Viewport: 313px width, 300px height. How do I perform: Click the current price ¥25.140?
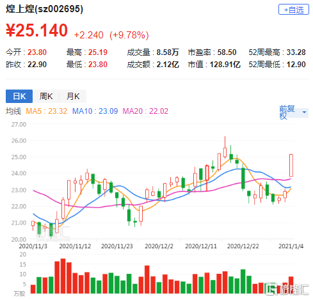[x=36, y=30]
